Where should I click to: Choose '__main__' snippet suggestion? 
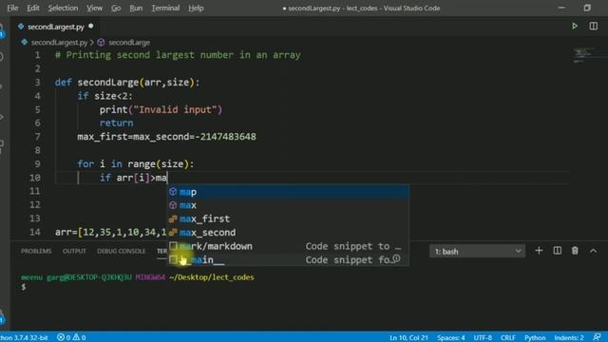click(x=288, y=259)
